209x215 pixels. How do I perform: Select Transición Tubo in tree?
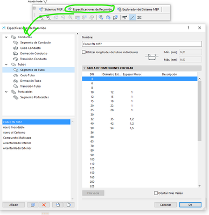[30, 87]
